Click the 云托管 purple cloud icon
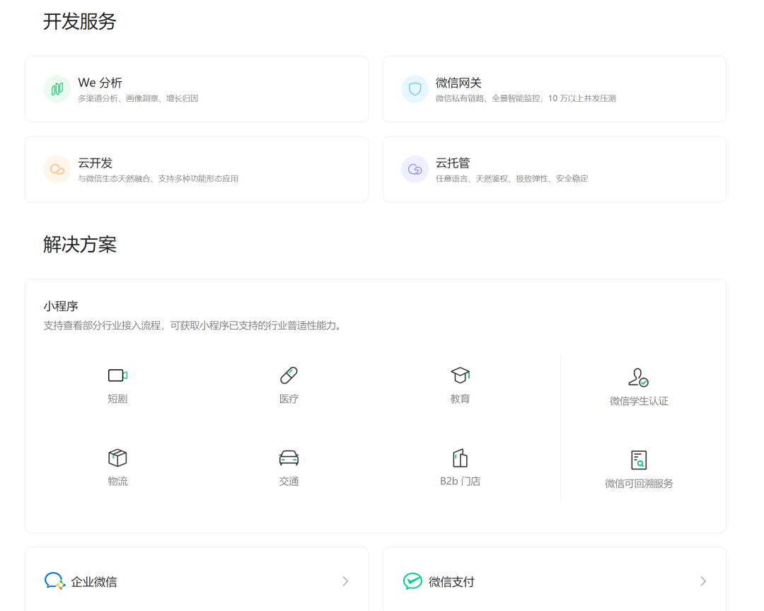 point(415,169)
